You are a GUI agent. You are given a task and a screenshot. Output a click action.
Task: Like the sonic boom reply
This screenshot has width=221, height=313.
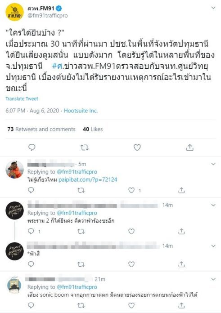coord(131,305)
